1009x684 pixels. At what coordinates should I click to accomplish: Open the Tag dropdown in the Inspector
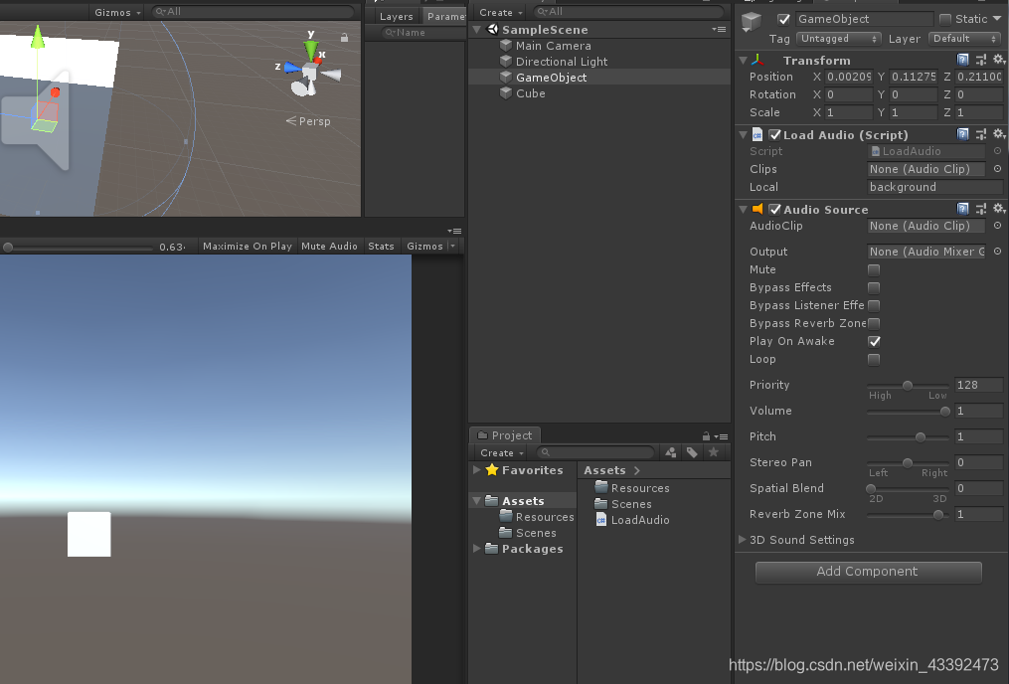836,39
